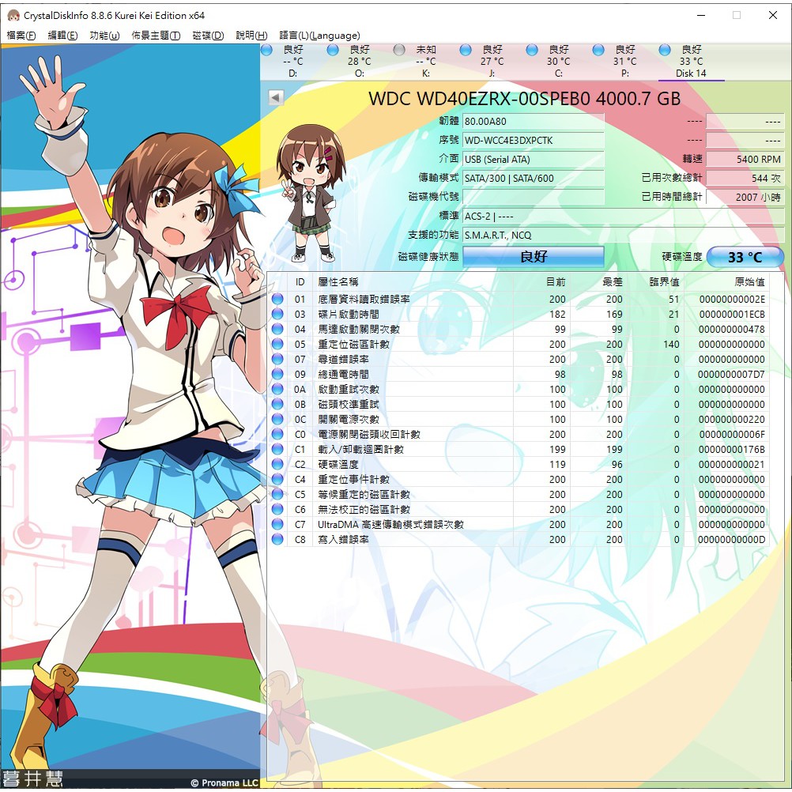
Task: Click the serial number field
Action: [x=533, y=140]
